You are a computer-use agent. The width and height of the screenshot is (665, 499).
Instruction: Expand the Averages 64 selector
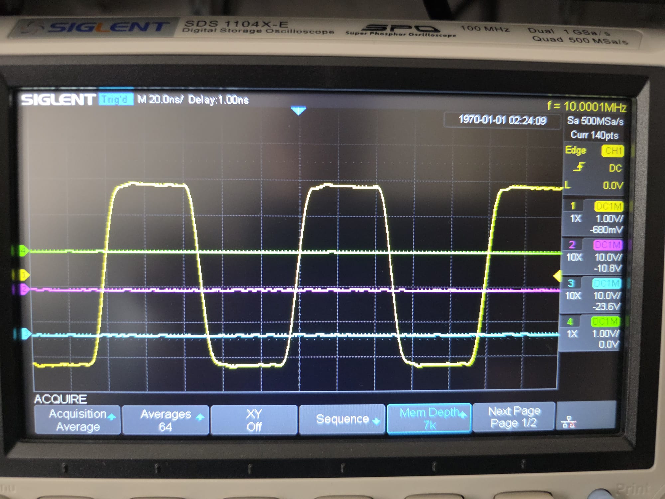click(166, 420)
